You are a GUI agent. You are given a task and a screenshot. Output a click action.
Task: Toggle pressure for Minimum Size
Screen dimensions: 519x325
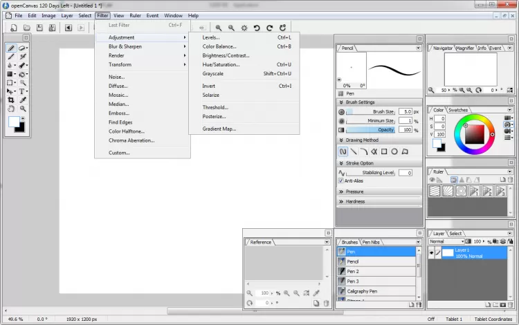click(x=342, y=121)
